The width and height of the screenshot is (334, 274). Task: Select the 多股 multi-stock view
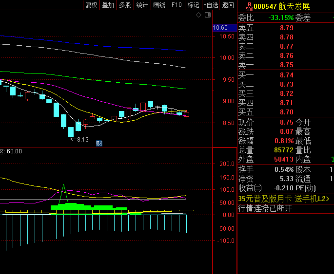pyautogui.click(x=125, y=5)
